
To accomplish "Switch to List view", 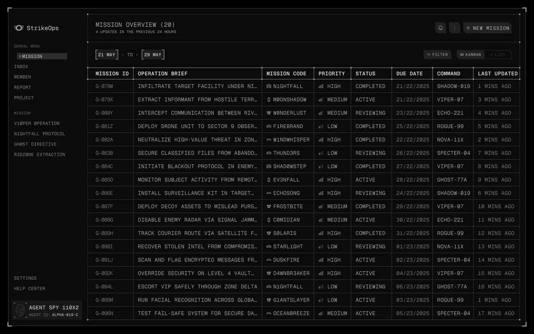I will pos(498,55).
